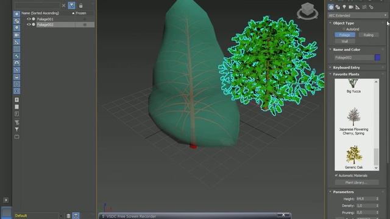Open Helpers category in Create panel
Image resolution: width=390 pixels, height=219 pixels.
[358, 7]
